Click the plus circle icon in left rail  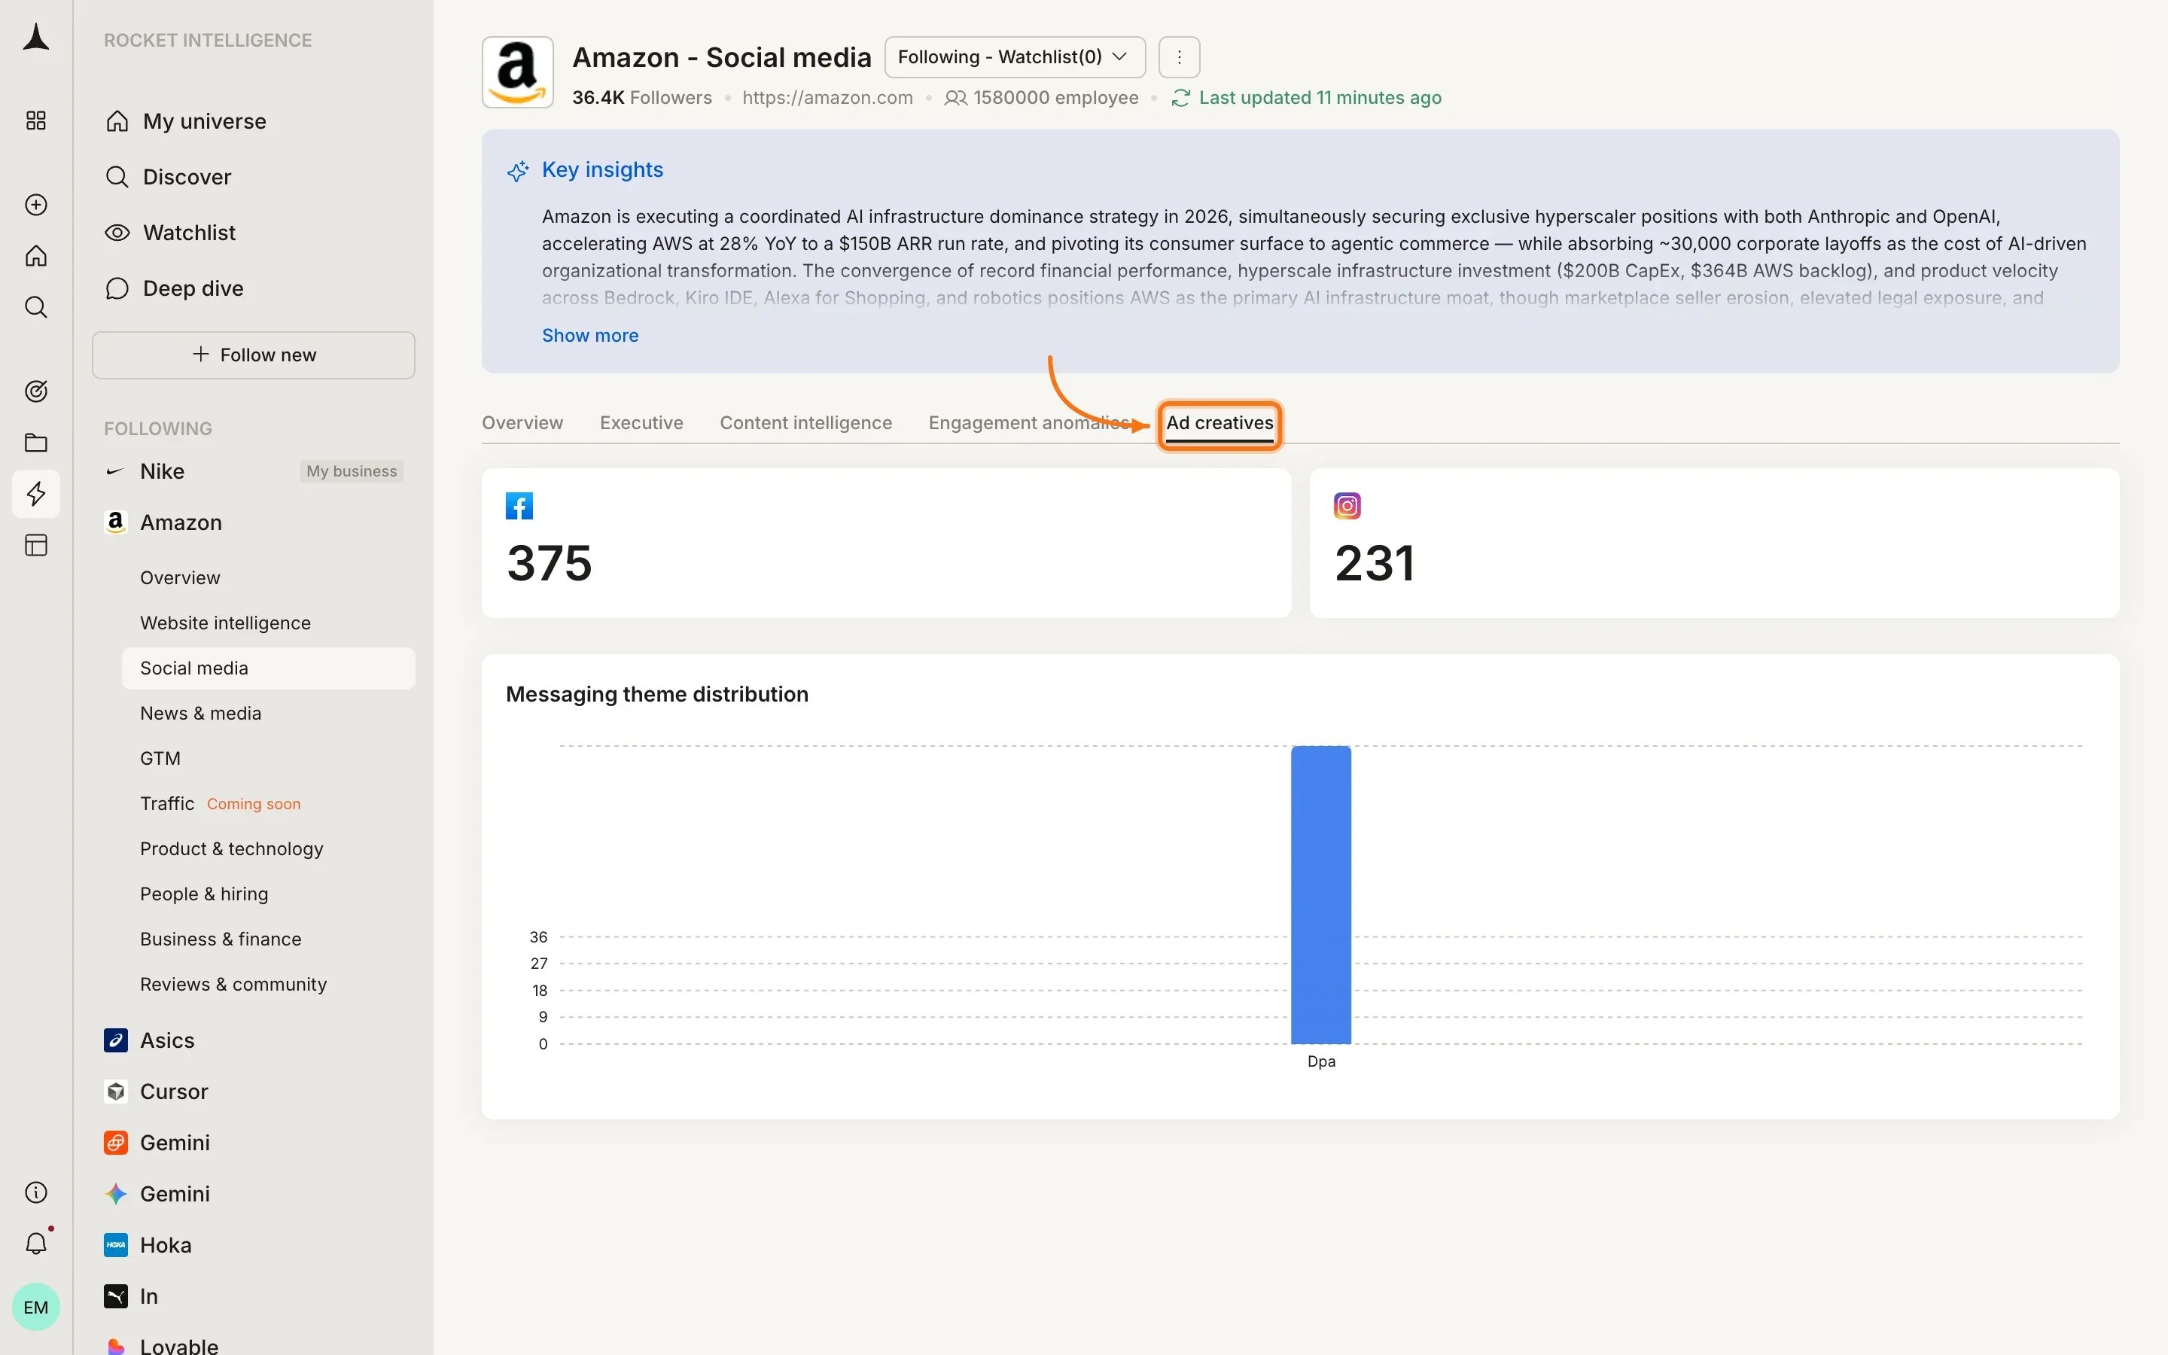click(x=36, y=204)
